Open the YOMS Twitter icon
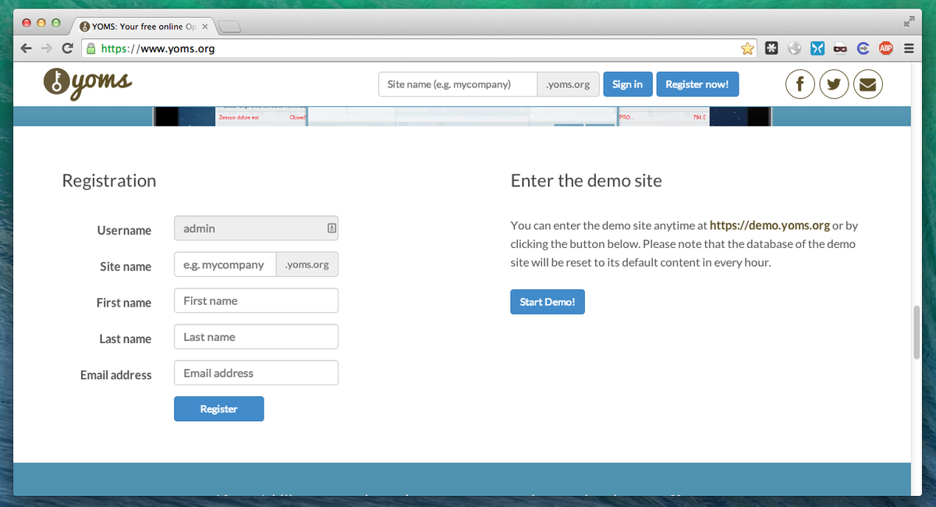The height and width of the screenshot is (507, 936). tap(834, 84)
